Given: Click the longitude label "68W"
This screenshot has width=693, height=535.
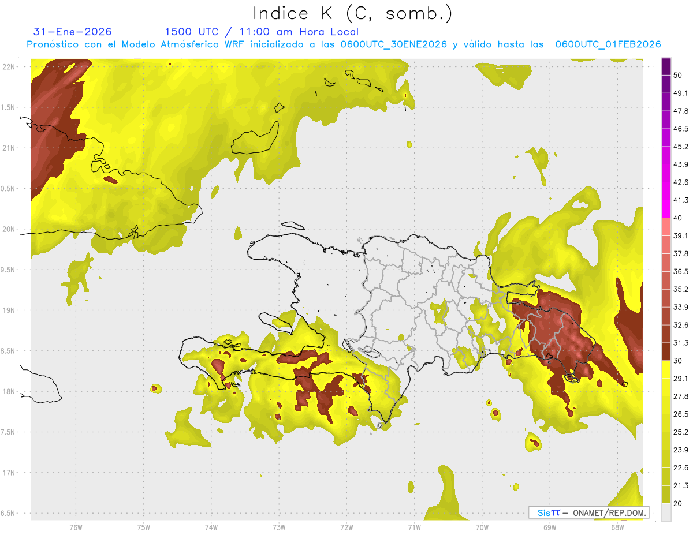Looking at the screenshot, I should tap(617, 527).
